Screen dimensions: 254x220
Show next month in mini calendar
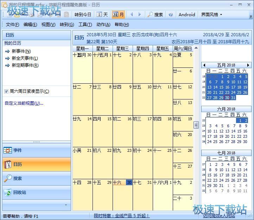[x=248, y=65]
